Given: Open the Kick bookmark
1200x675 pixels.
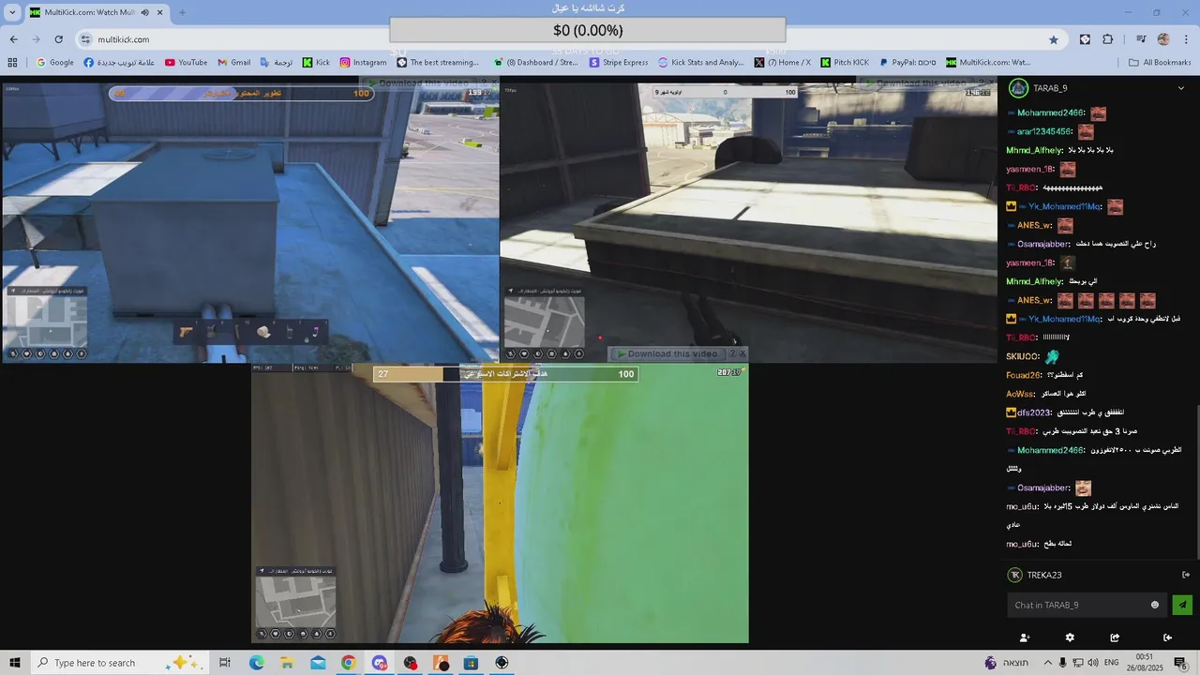Looking at the screenshot, I should pyautogui.click(x=316, y=63).
